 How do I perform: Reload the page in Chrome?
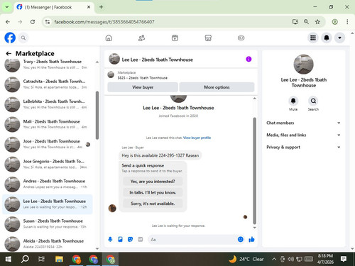tap(33, 22)
